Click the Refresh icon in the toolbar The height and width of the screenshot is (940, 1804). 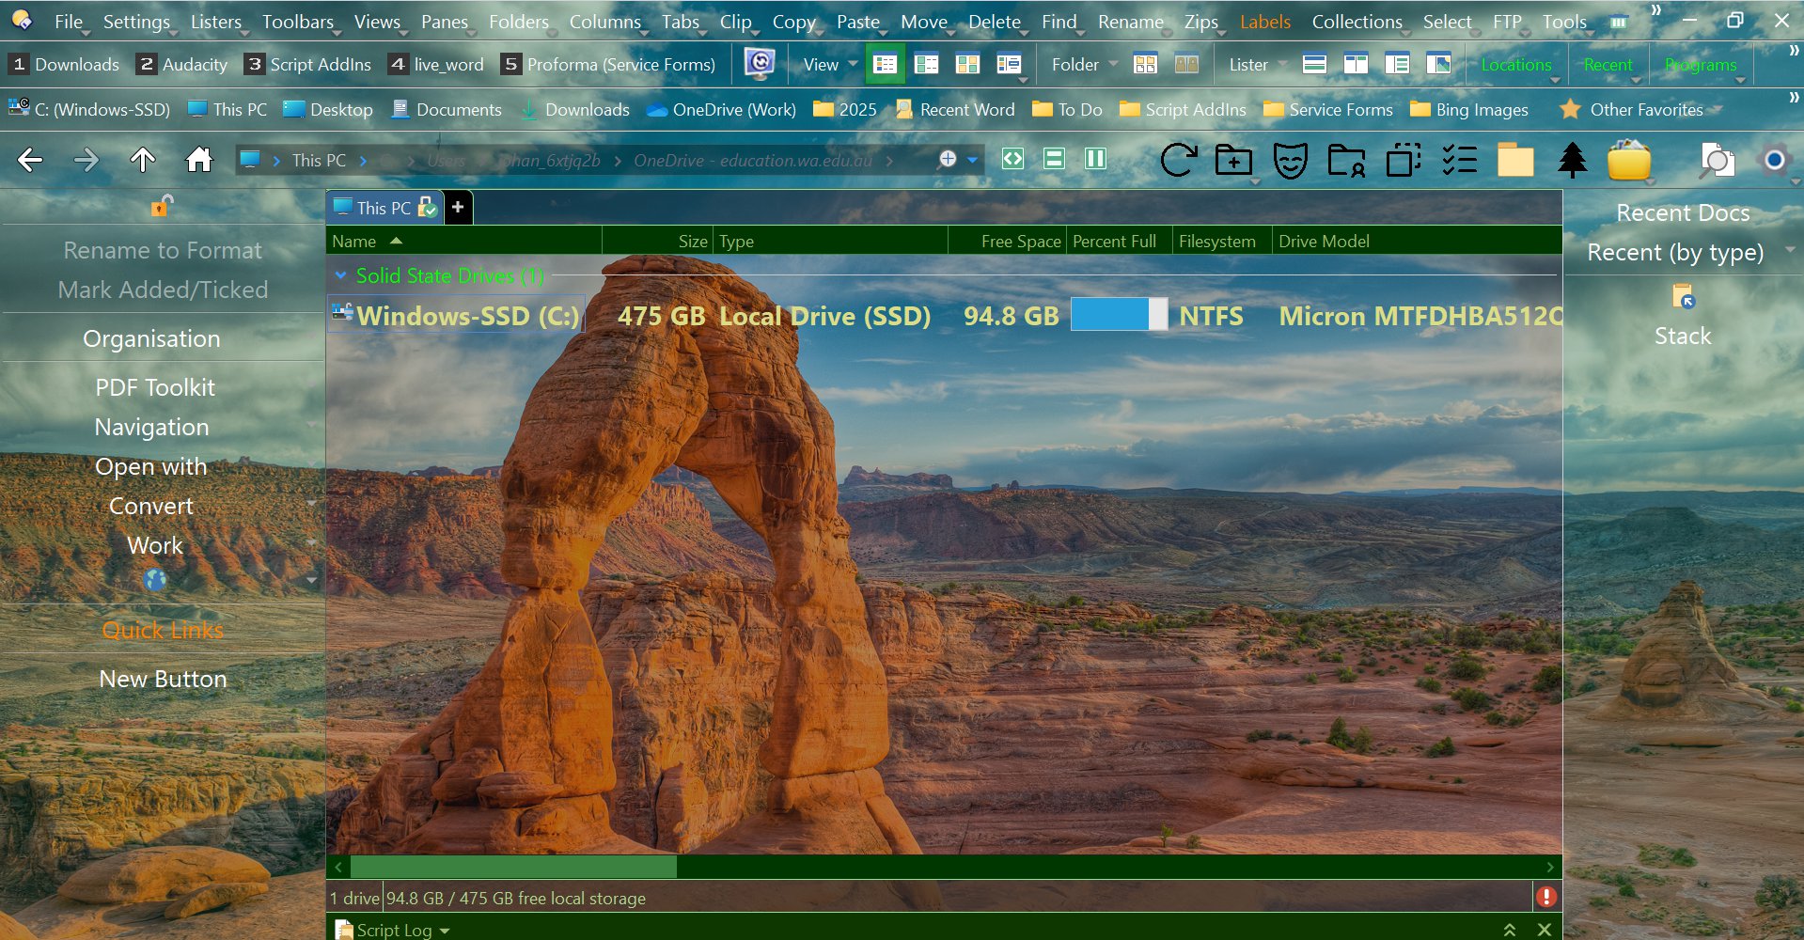1178,160
